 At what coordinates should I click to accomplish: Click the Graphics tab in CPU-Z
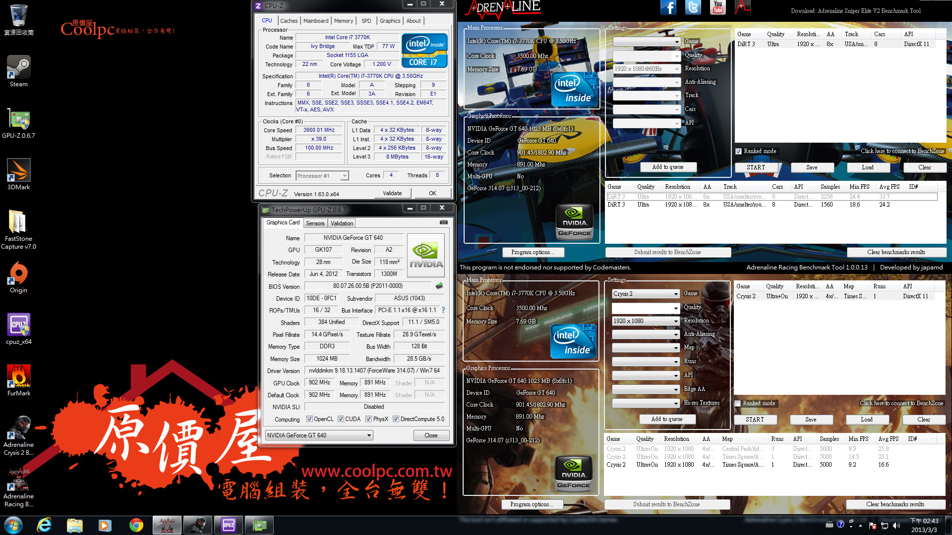point(390,21)
